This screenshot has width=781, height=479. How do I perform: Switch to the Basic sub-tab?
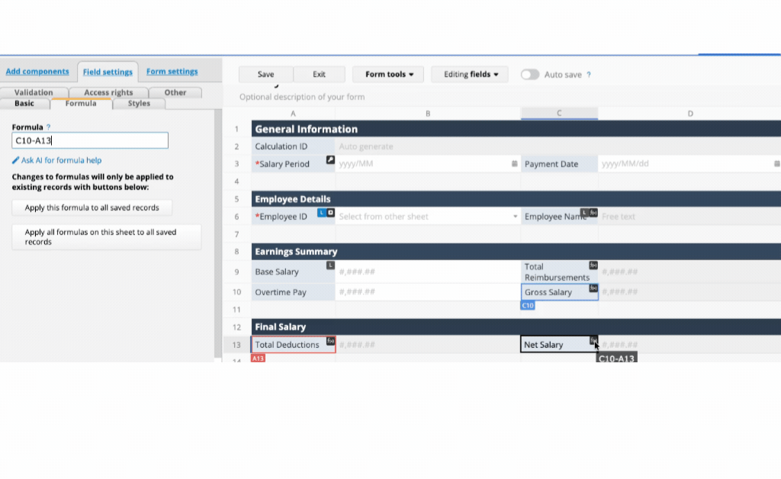click(24, 104)
